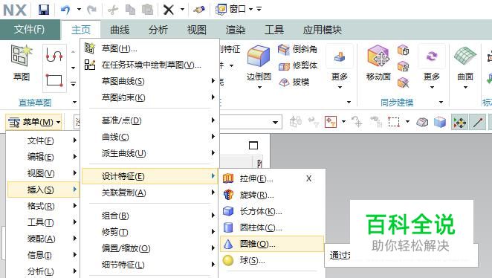Click the Window (窗口) icon

point(221,10)
